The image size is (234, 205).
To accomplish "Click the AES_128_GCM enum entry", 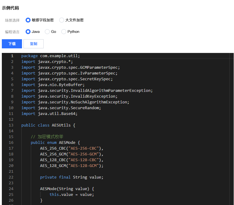I will [54, 166].
